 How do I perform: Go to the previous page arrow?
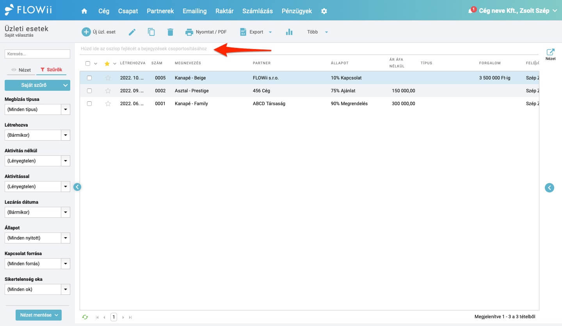[104, 317]
